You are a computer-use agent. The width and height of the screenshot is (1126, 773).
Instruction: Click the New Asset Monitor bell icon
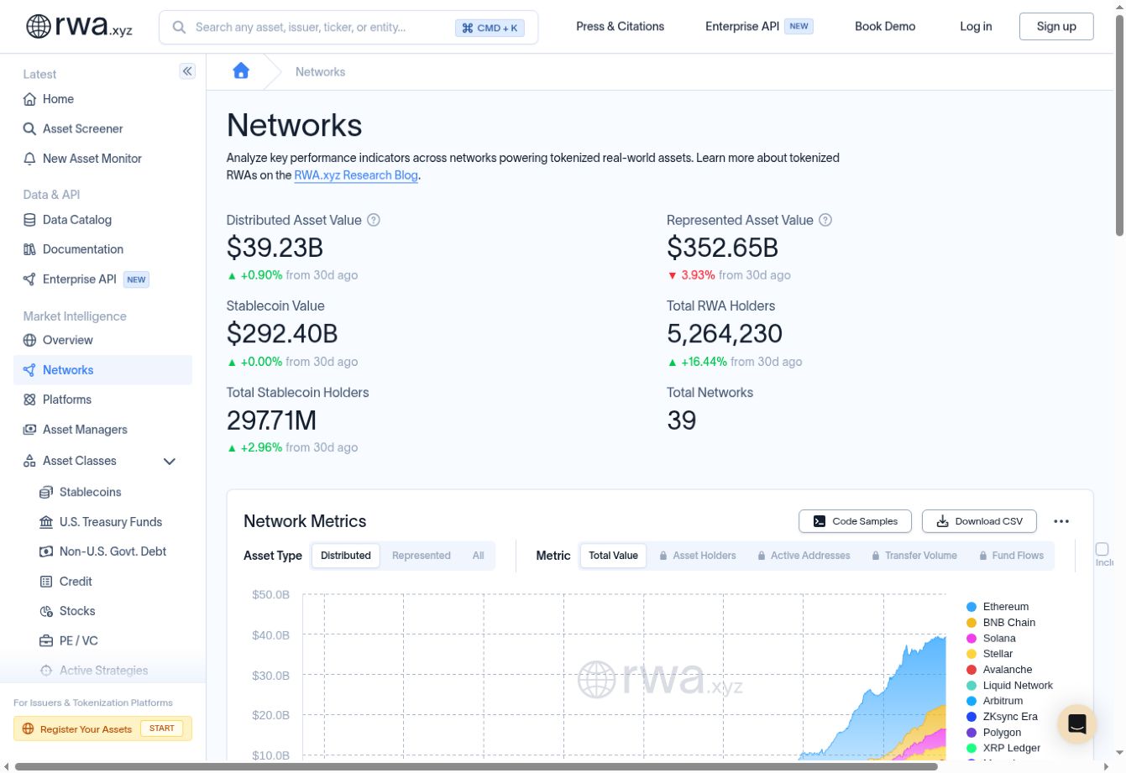tap(30, 159)
